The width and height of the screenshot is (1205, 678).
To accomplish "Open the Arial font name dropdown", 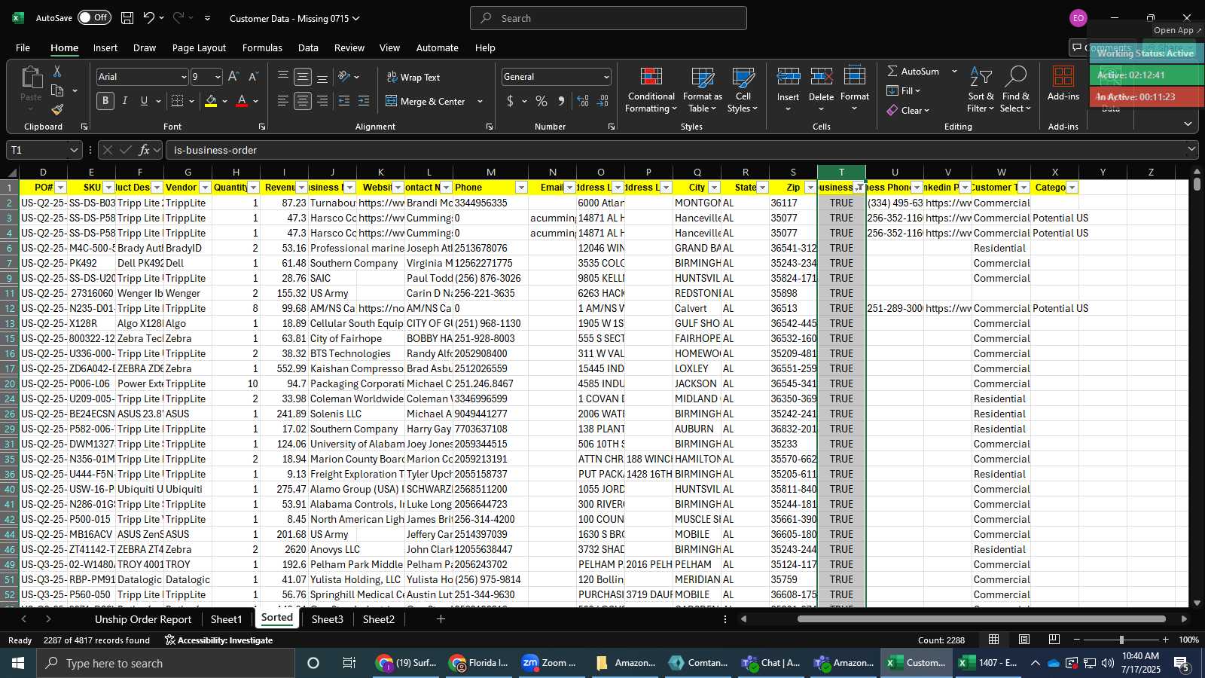I will (183, 77).
